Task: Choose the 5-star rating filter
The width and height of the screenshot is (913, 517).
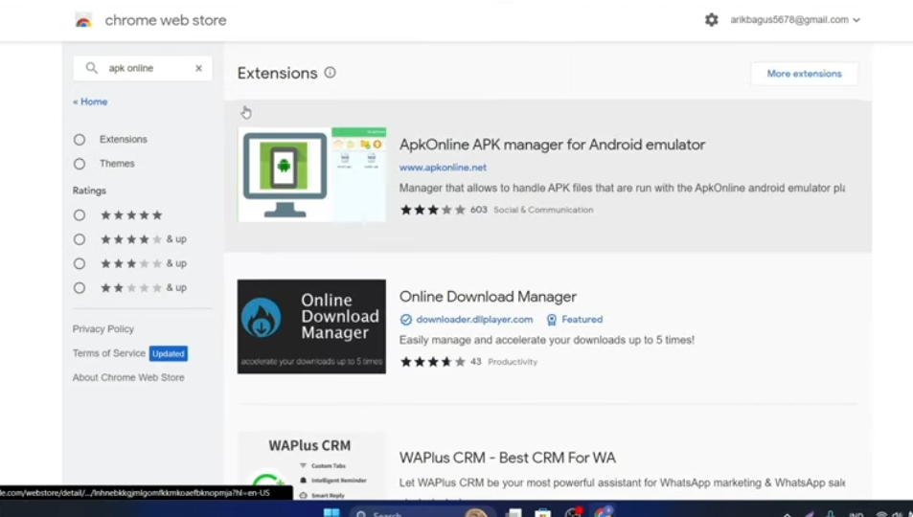Action: point(80,215)
